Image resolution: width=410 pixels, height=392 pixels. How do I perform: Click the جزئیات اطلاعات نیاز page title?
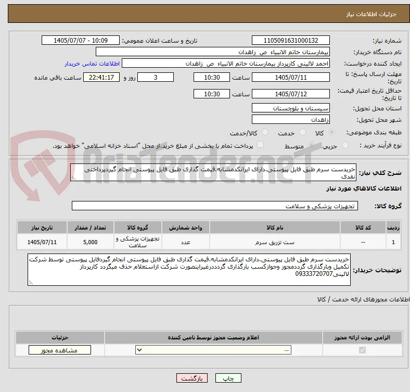point(371,14)
